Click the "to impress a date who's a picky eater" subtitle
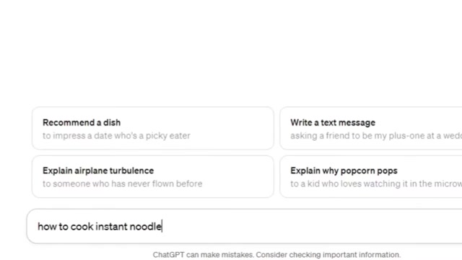462x260 pixels. [116, 136]
